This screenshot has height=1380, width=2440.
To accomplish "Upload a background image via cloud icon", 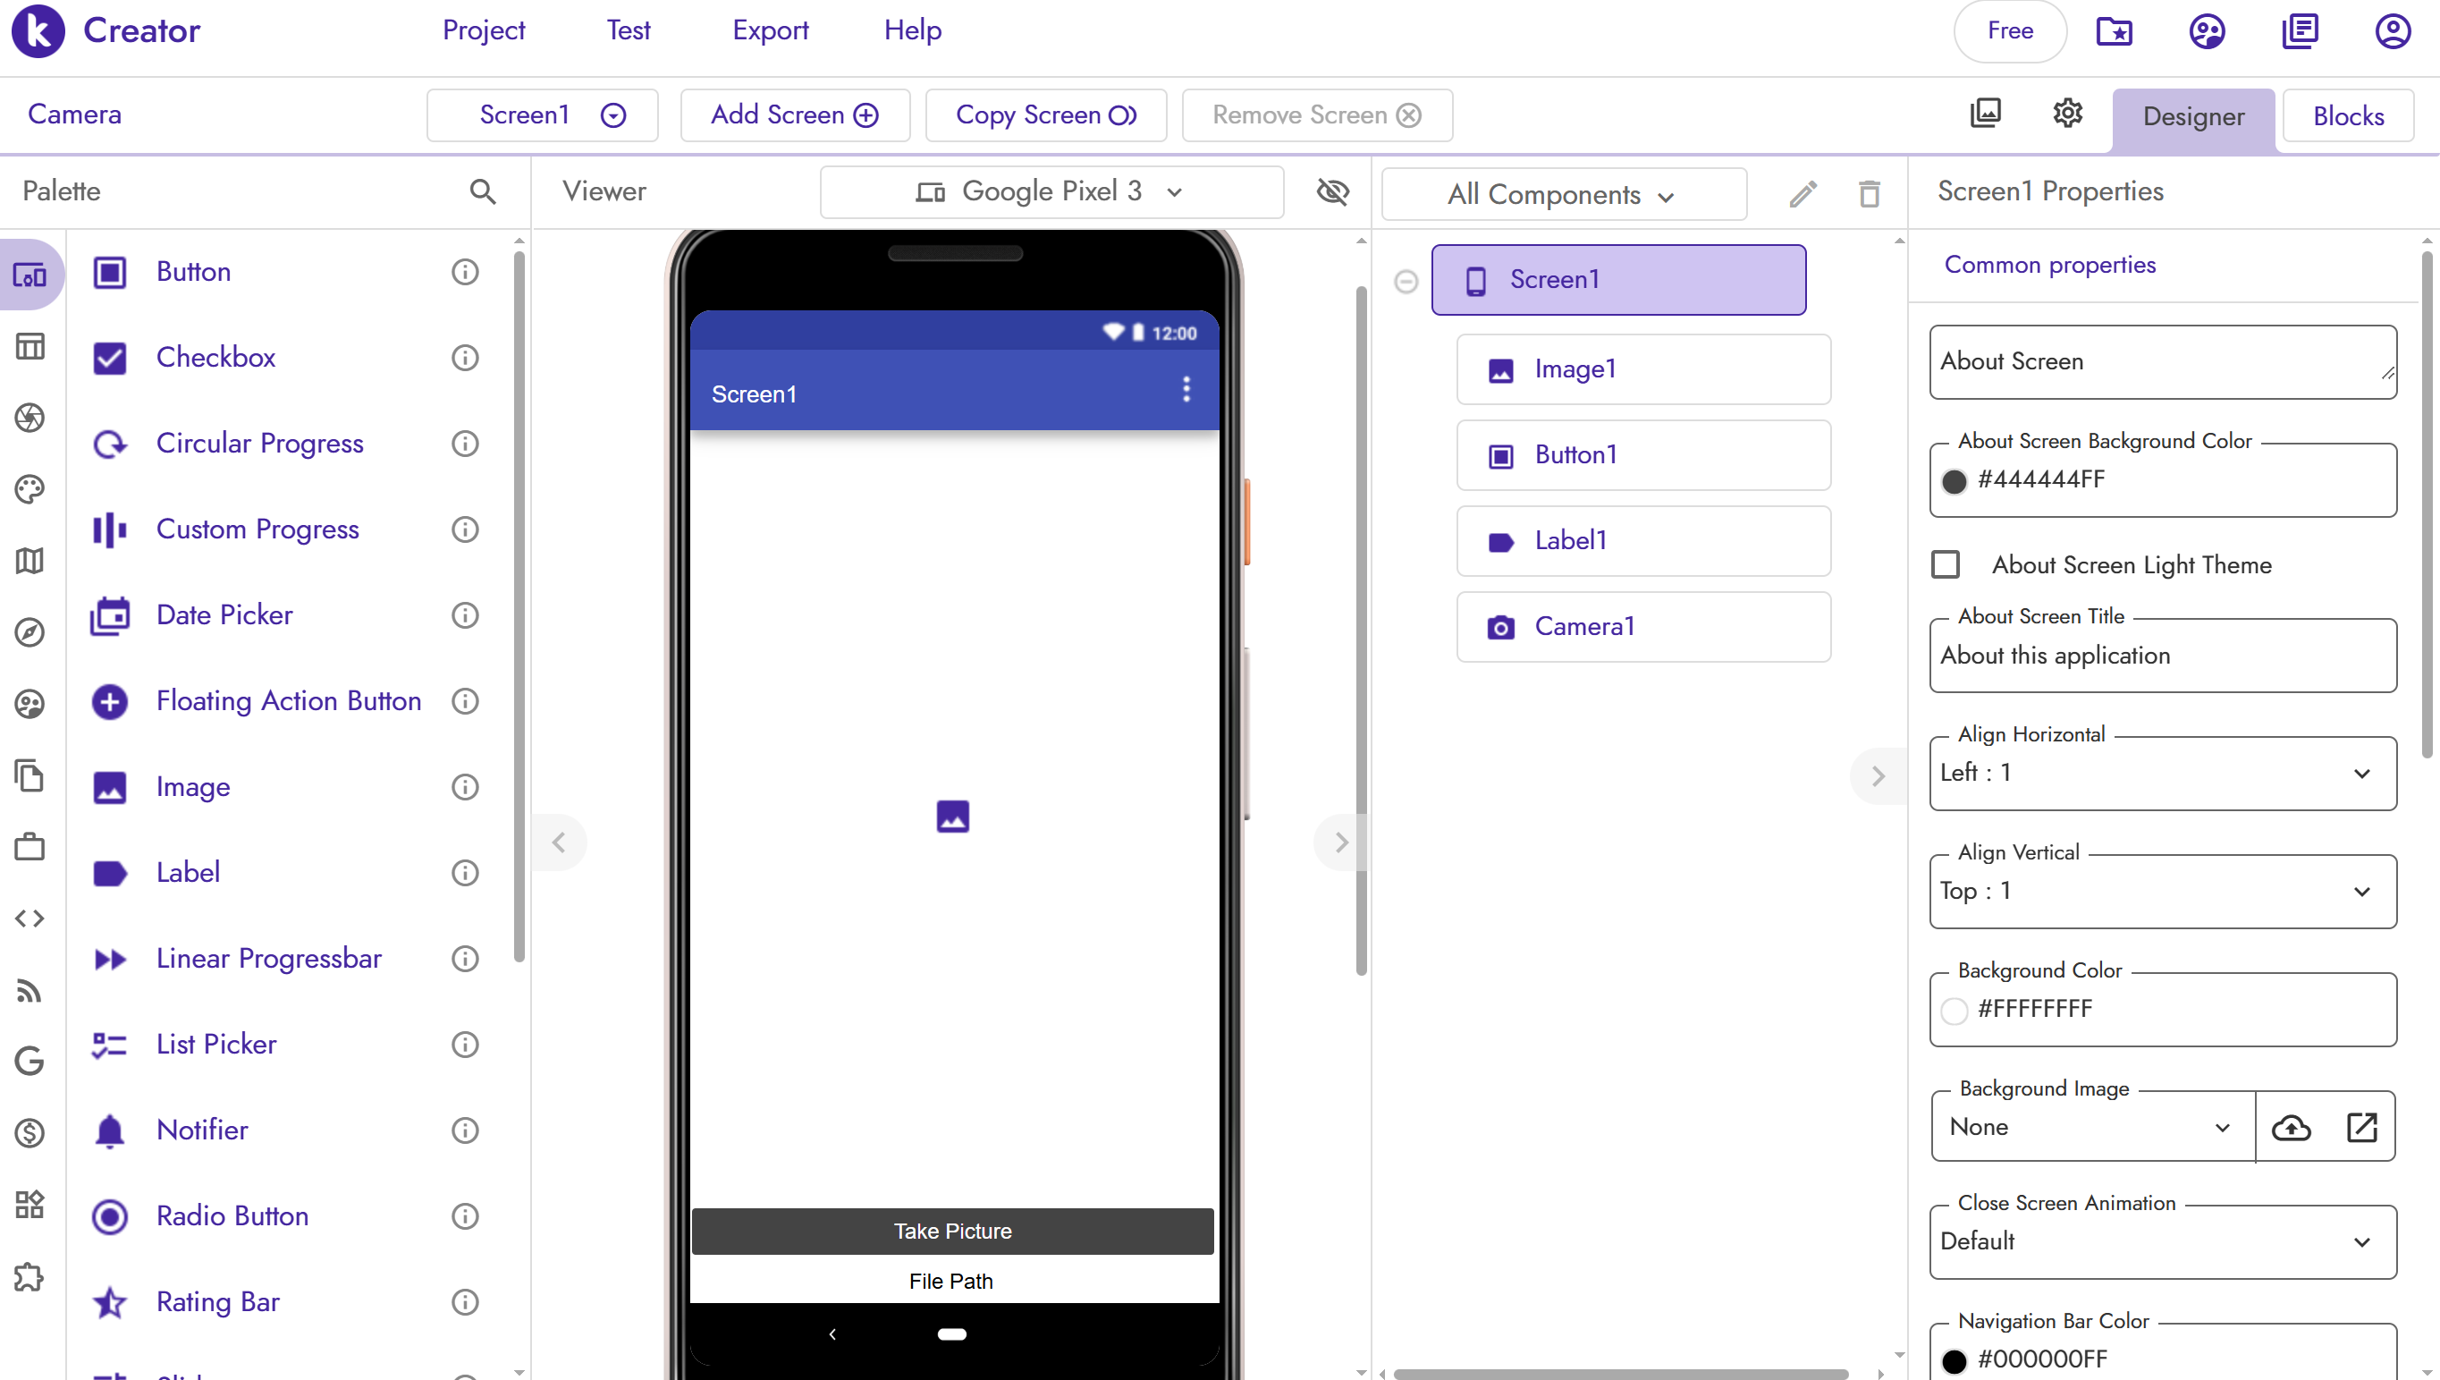I will point(2291,1127).
